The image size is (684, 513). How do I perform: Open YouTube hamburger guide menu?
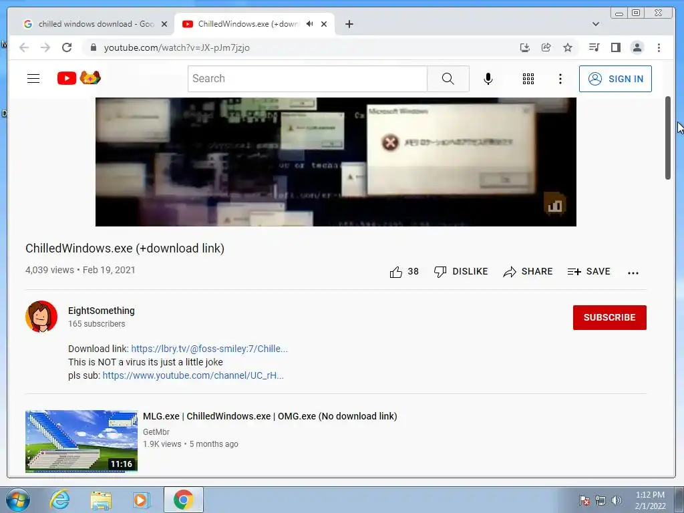point(33,79)
